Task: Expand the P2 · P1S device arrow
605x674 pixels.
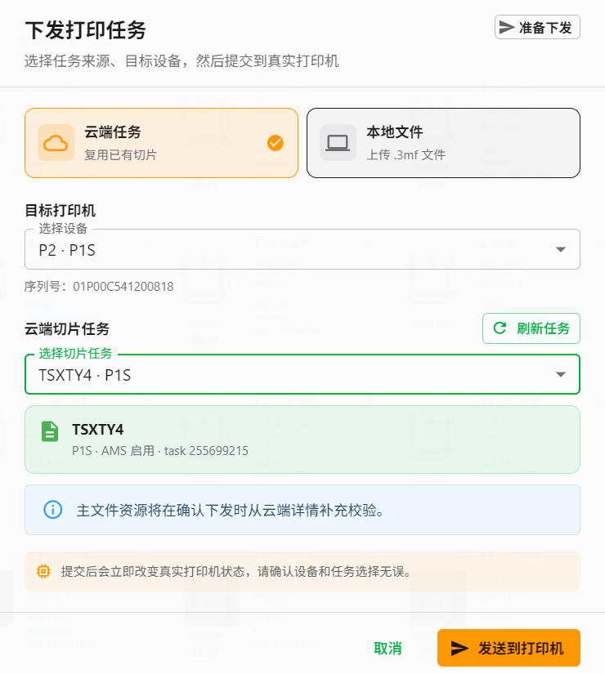Action: tap(560, 249)
